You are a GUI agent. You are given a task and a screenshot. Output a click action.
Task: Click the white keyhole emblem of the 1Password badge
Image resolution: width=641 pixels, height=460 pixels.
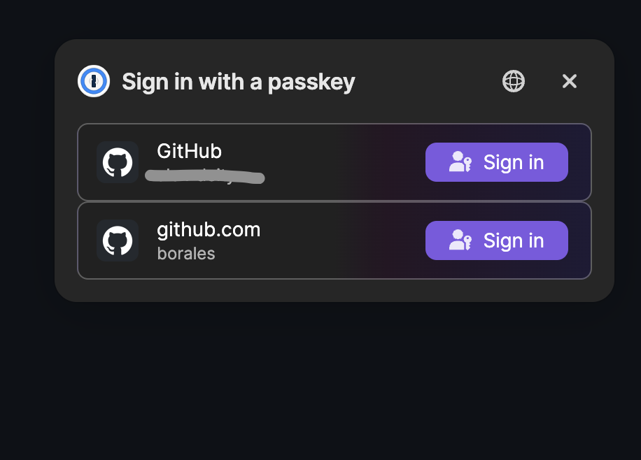coord(93,81)
